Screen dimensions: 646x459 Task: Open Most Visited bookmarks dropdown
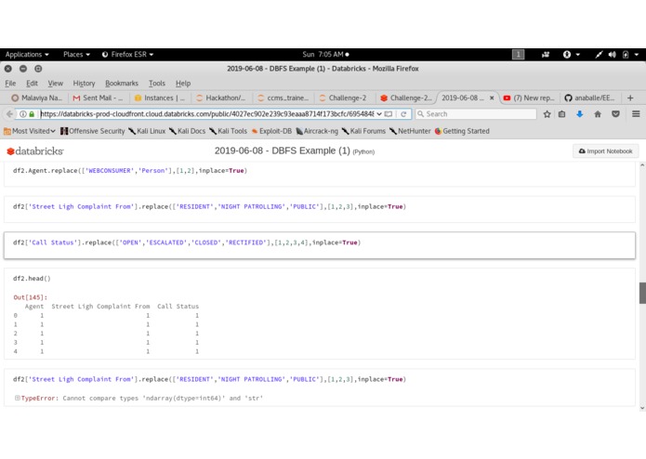[29, 131]
